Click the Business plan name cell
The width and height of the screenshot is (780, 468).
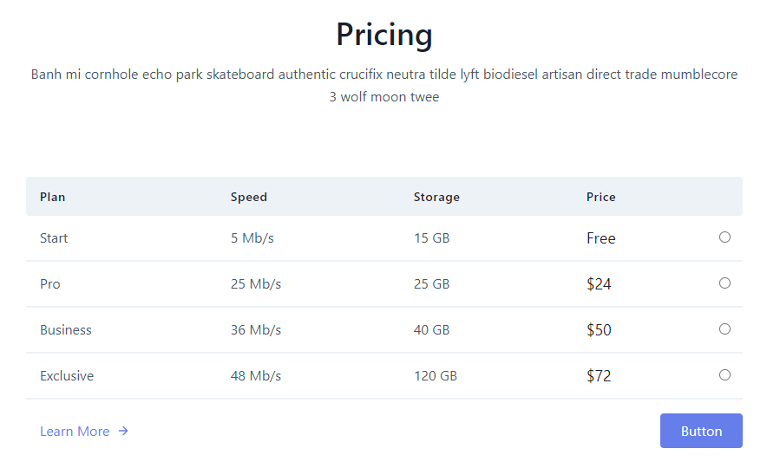pyautogui.click(x=66, y=330)
